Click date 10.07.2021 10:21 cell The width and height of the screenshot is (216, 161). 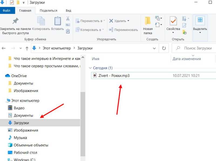[x=186, y=76]
